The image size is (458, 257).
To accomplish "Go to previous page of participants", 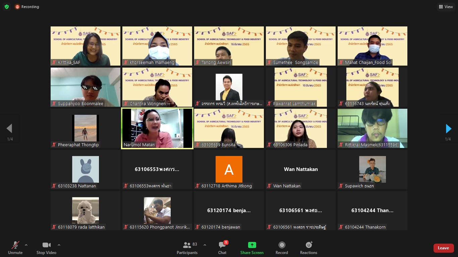I will coord(9,128).
